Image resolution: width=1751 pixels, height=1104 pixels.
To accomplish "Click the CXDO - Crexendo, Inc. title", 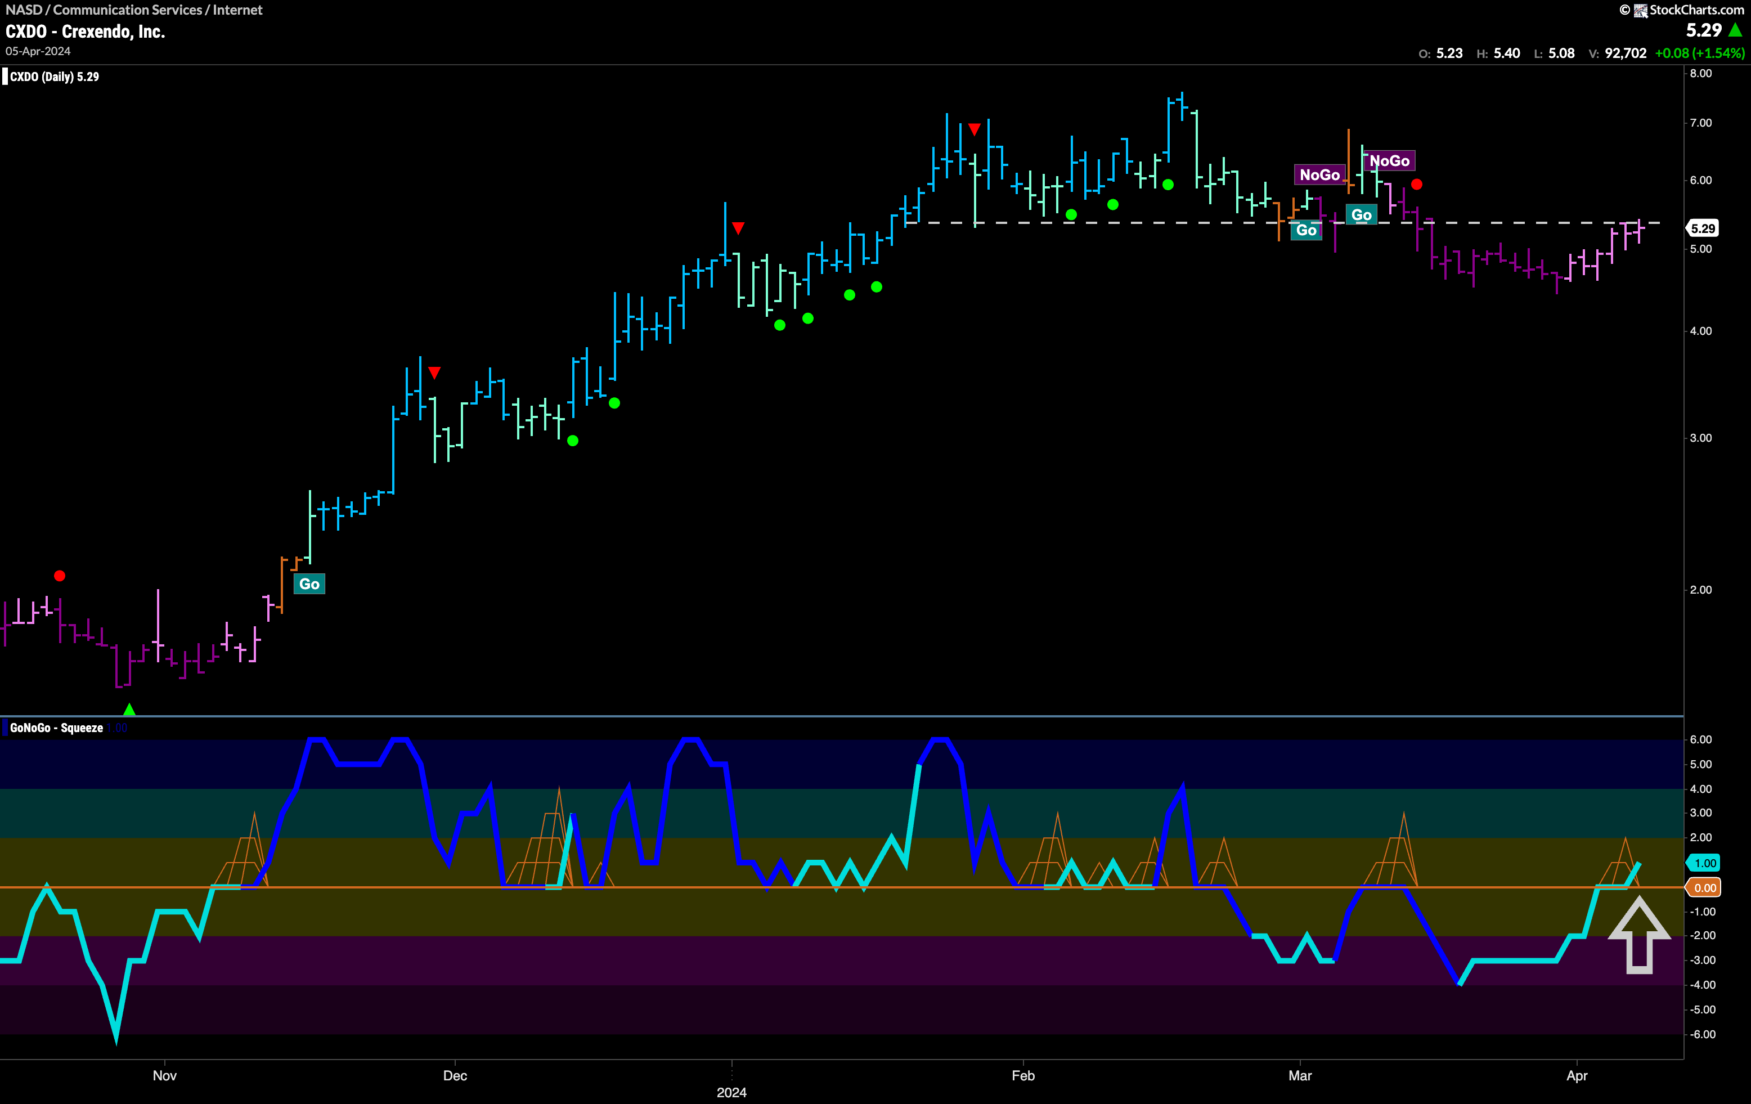I will [85, 32].
